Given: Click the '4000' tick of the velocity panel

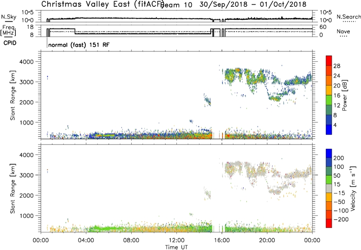Looking at the screenshot, I should pyautogui.click(x=28, y=155).
